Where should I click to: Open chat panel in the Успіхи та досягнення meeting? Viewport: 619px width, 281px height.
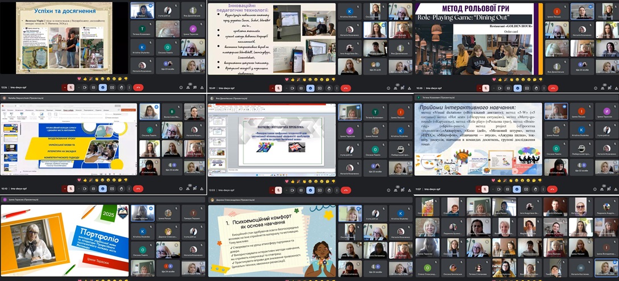coord(195,88)
